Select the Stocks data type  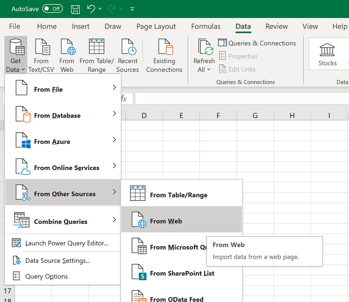[x=327, y=54]
